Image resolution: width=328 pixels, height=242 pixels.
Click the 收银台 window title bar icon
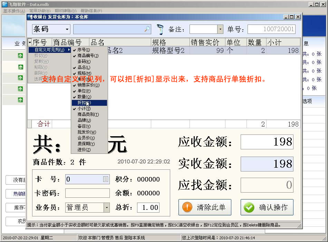[30, 17]
